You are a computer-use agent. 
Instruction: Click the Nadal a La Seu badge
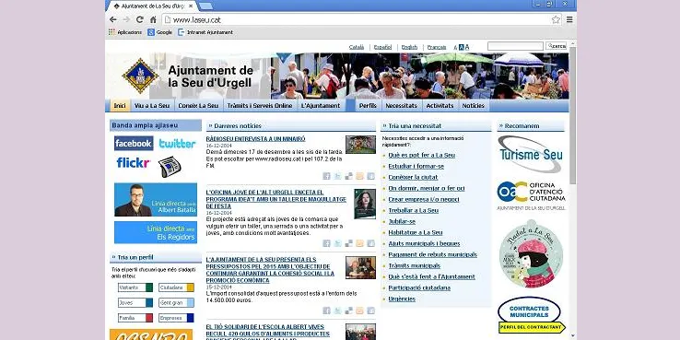[532, 253]
